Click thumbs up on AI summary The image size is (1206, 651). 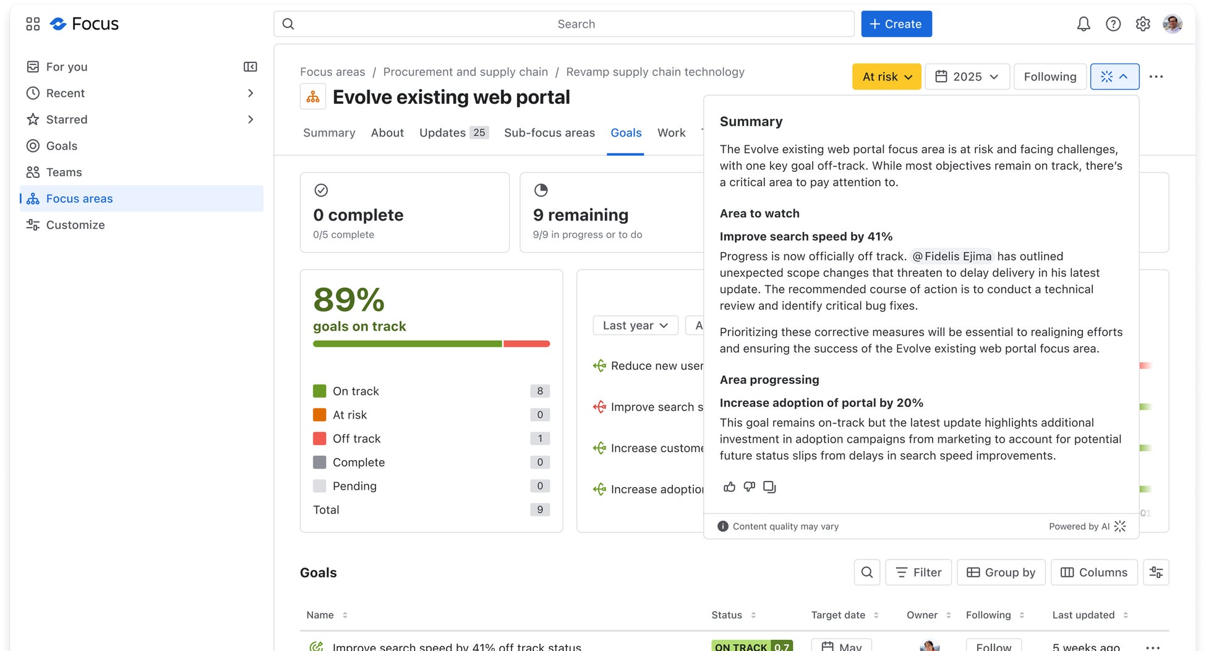coord(730,487)
